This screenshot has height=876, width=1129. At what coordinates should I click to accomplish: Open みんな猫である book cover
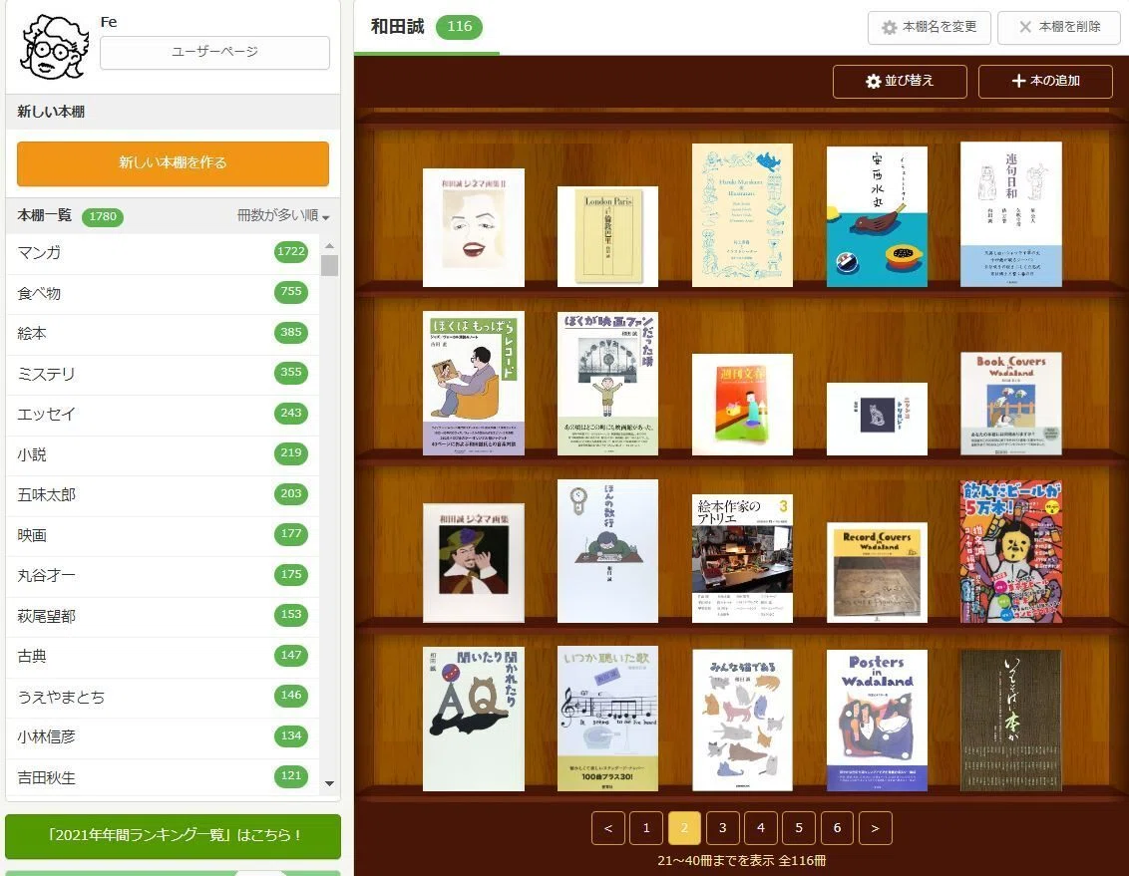click(742, 721)
